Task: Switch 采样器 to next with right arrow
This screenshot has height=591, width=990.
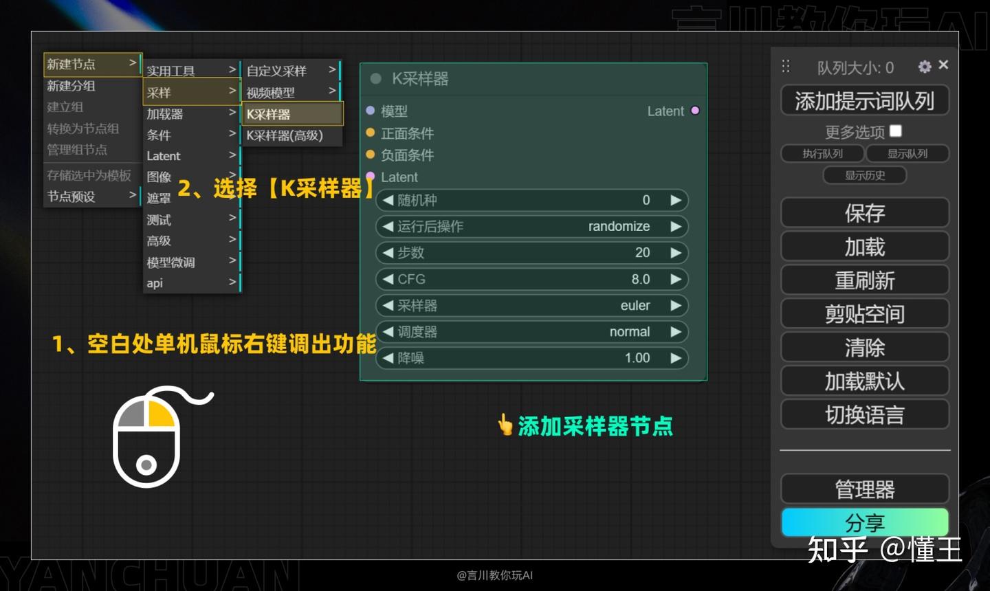Action: coord(676,305)
